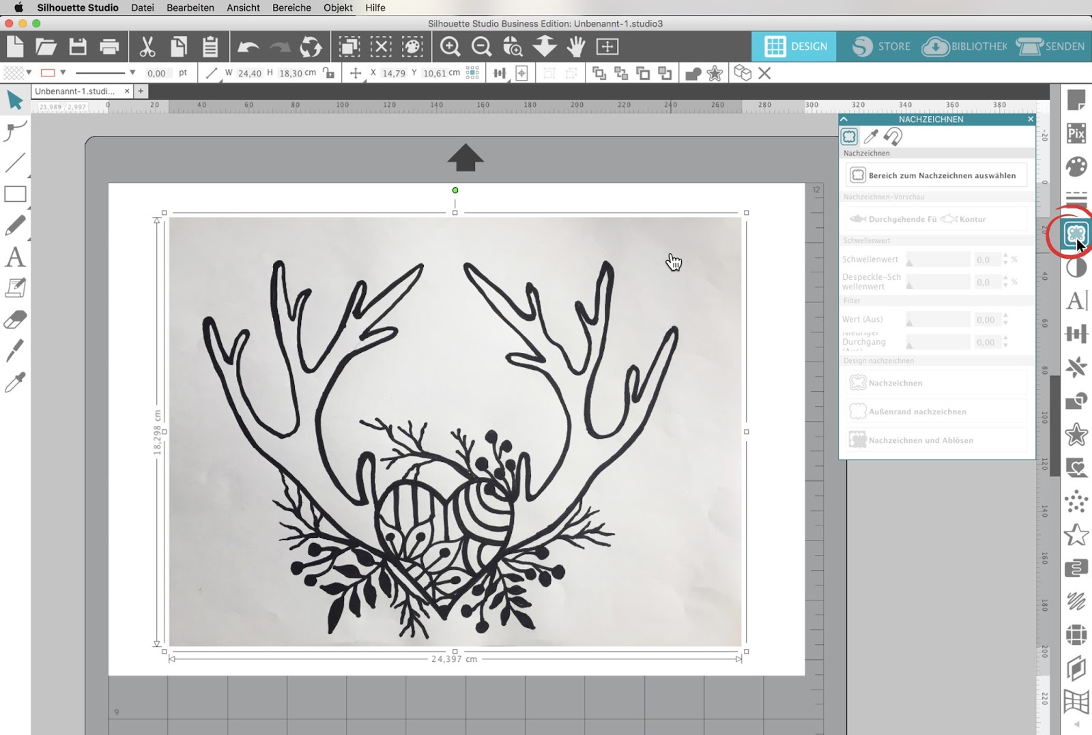Screen dimensions: 1092x735
Task: Select the trace area mode icon
Action: tap(849, 136)
